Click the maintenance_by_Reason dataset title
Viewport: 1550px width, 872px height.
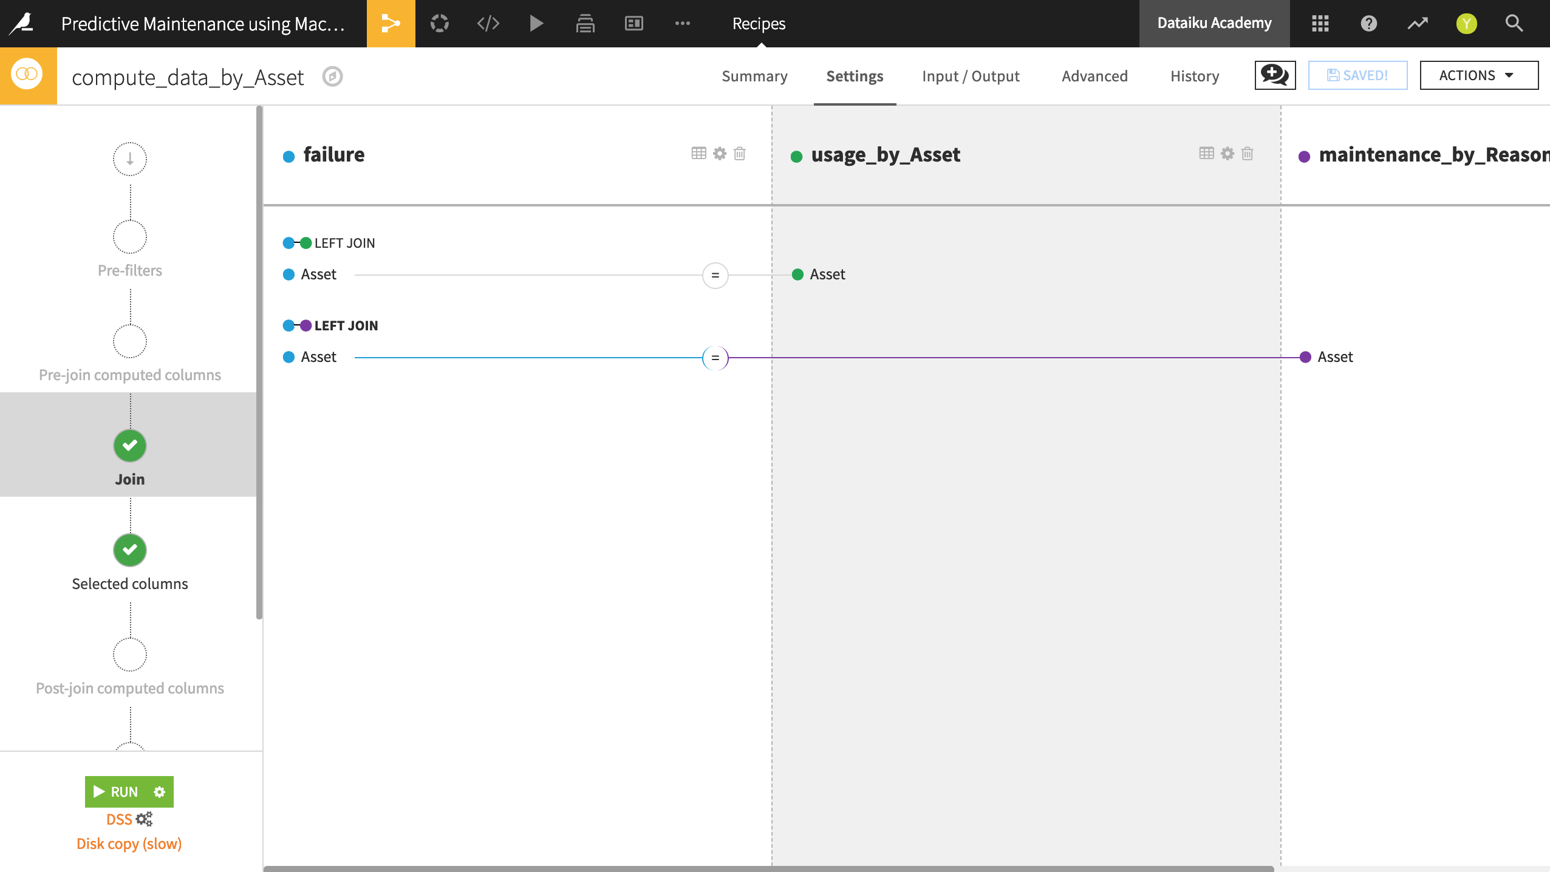point(1434,154)
